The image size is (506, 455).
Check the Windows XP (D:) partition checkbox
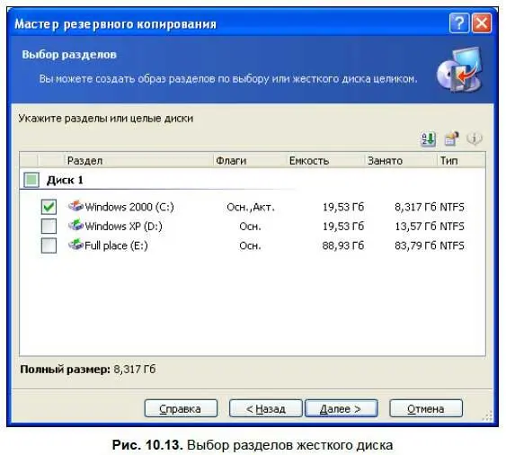[x=49, y=226]
